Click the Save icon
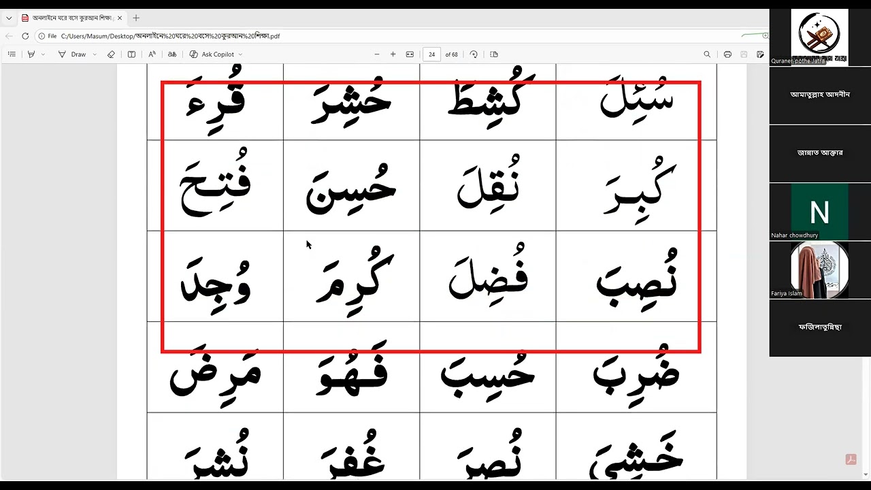871x490 pixels. pyautogui.click(x=744, y=54)
